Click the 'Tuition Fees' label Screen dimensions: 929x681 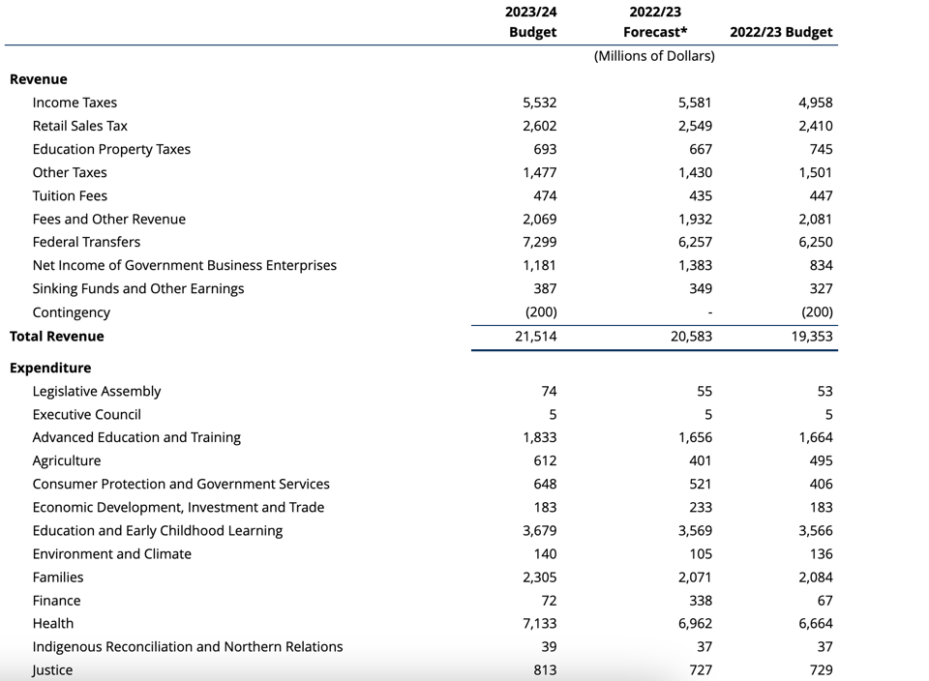(70, 195)
